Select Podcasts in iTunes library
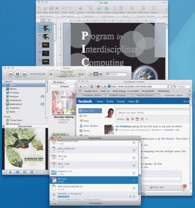Screen dimensions: 195x208 (24, 97)
